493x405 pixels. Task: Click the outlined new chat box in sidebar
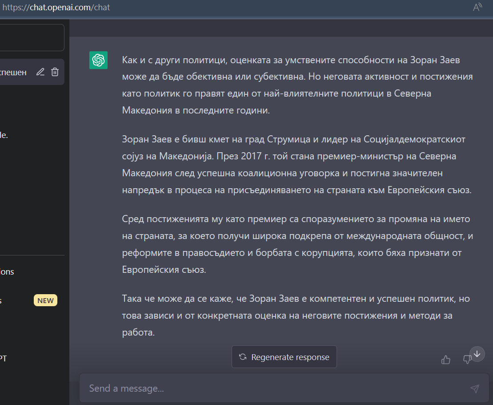coord(32,37)
